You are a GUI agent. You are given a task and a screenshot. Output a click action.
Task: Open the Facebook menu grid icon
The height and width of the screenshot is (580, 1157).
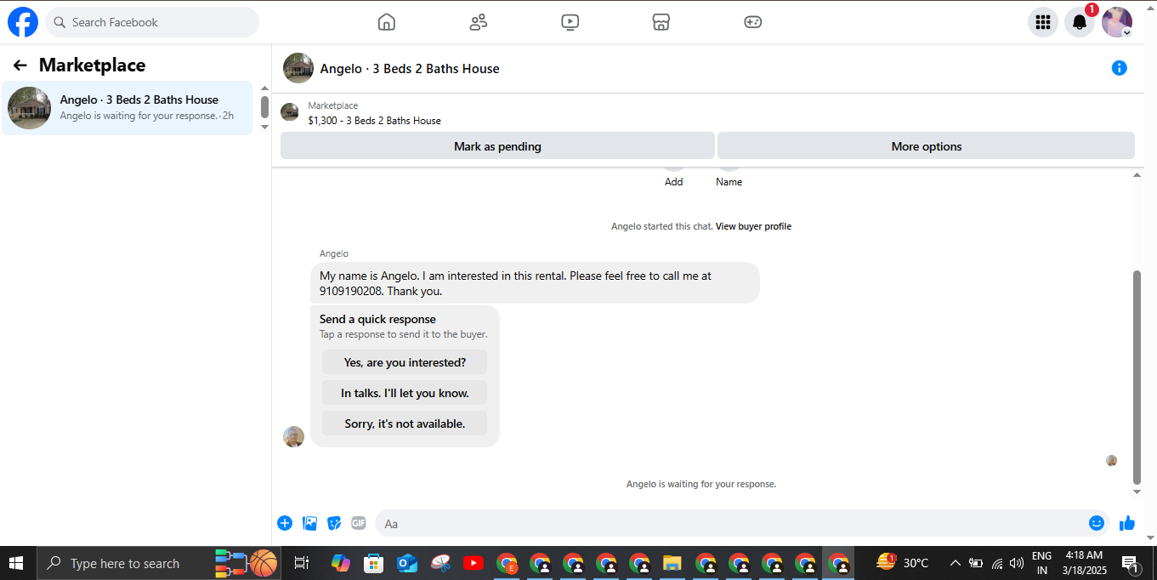coord(1043,22)
